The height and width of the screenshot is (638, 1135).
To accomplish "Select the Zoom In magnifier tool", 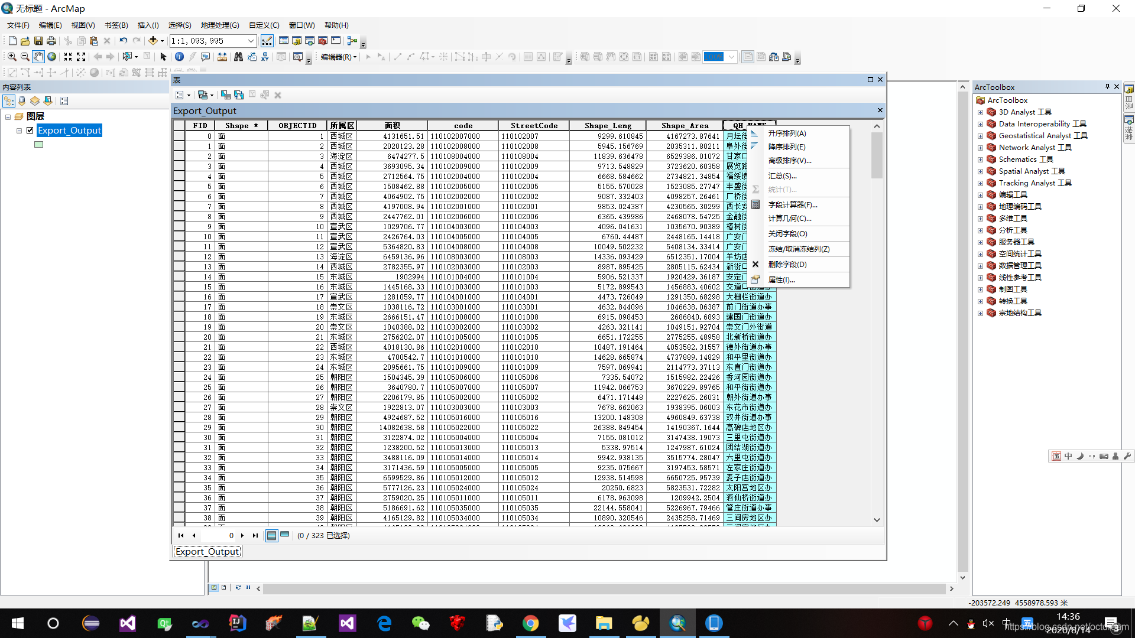I will tap(11, 57).
